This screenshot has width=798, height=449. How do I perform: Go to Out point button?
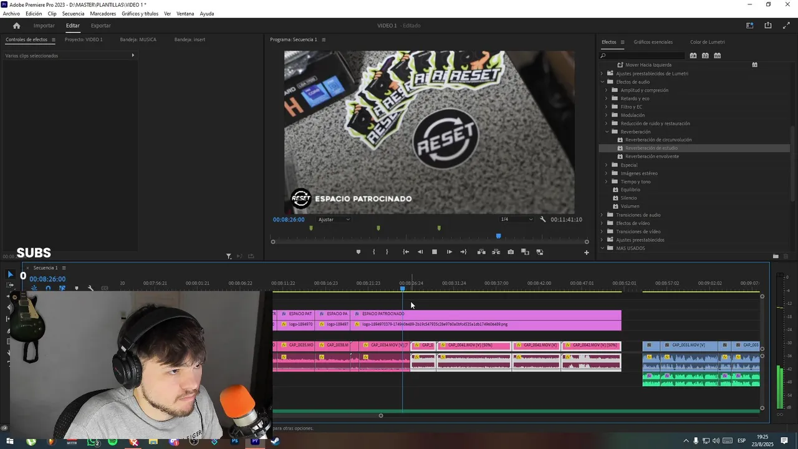463,252
